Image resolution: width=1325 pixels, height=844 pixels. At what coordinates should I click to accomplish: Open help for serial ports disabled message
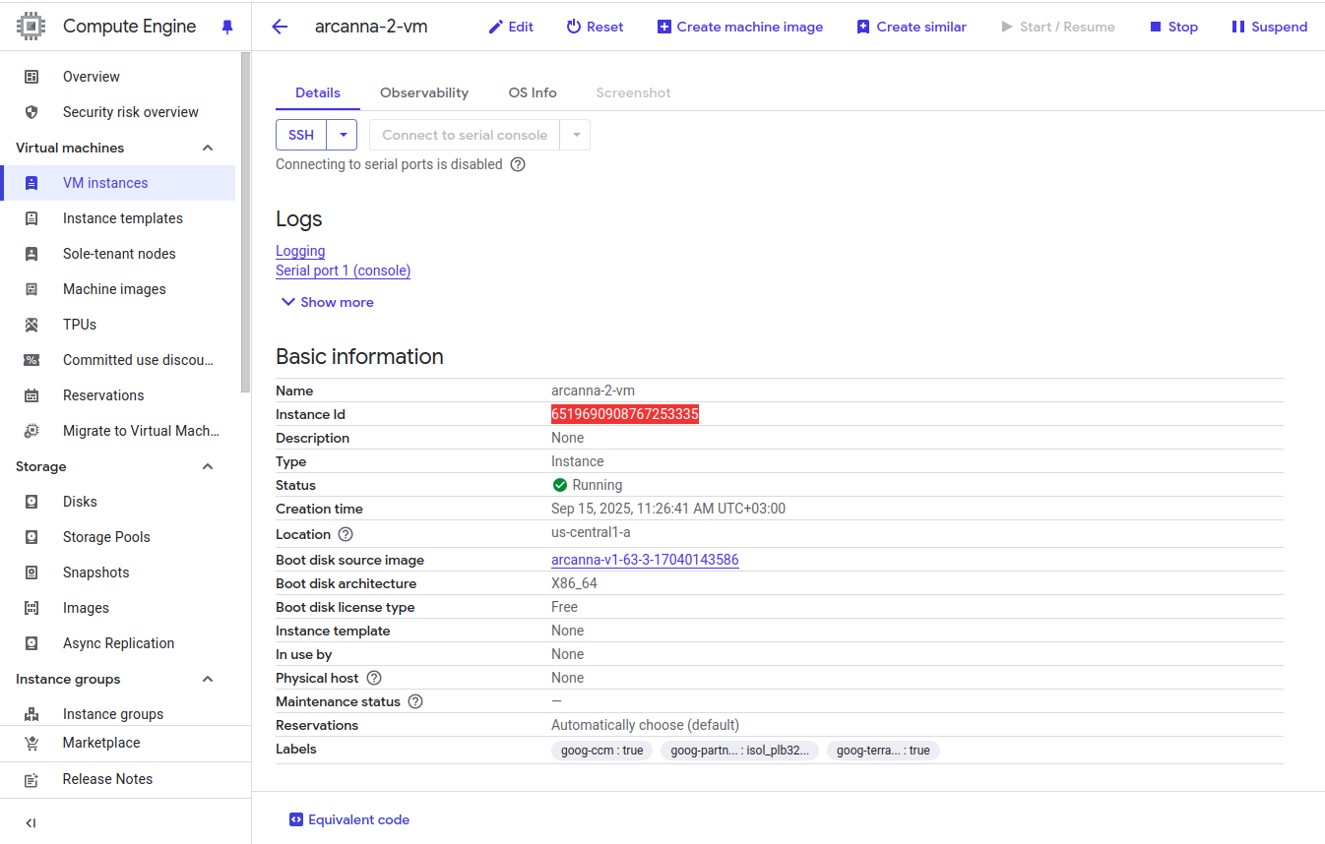[x=518, y=164]
